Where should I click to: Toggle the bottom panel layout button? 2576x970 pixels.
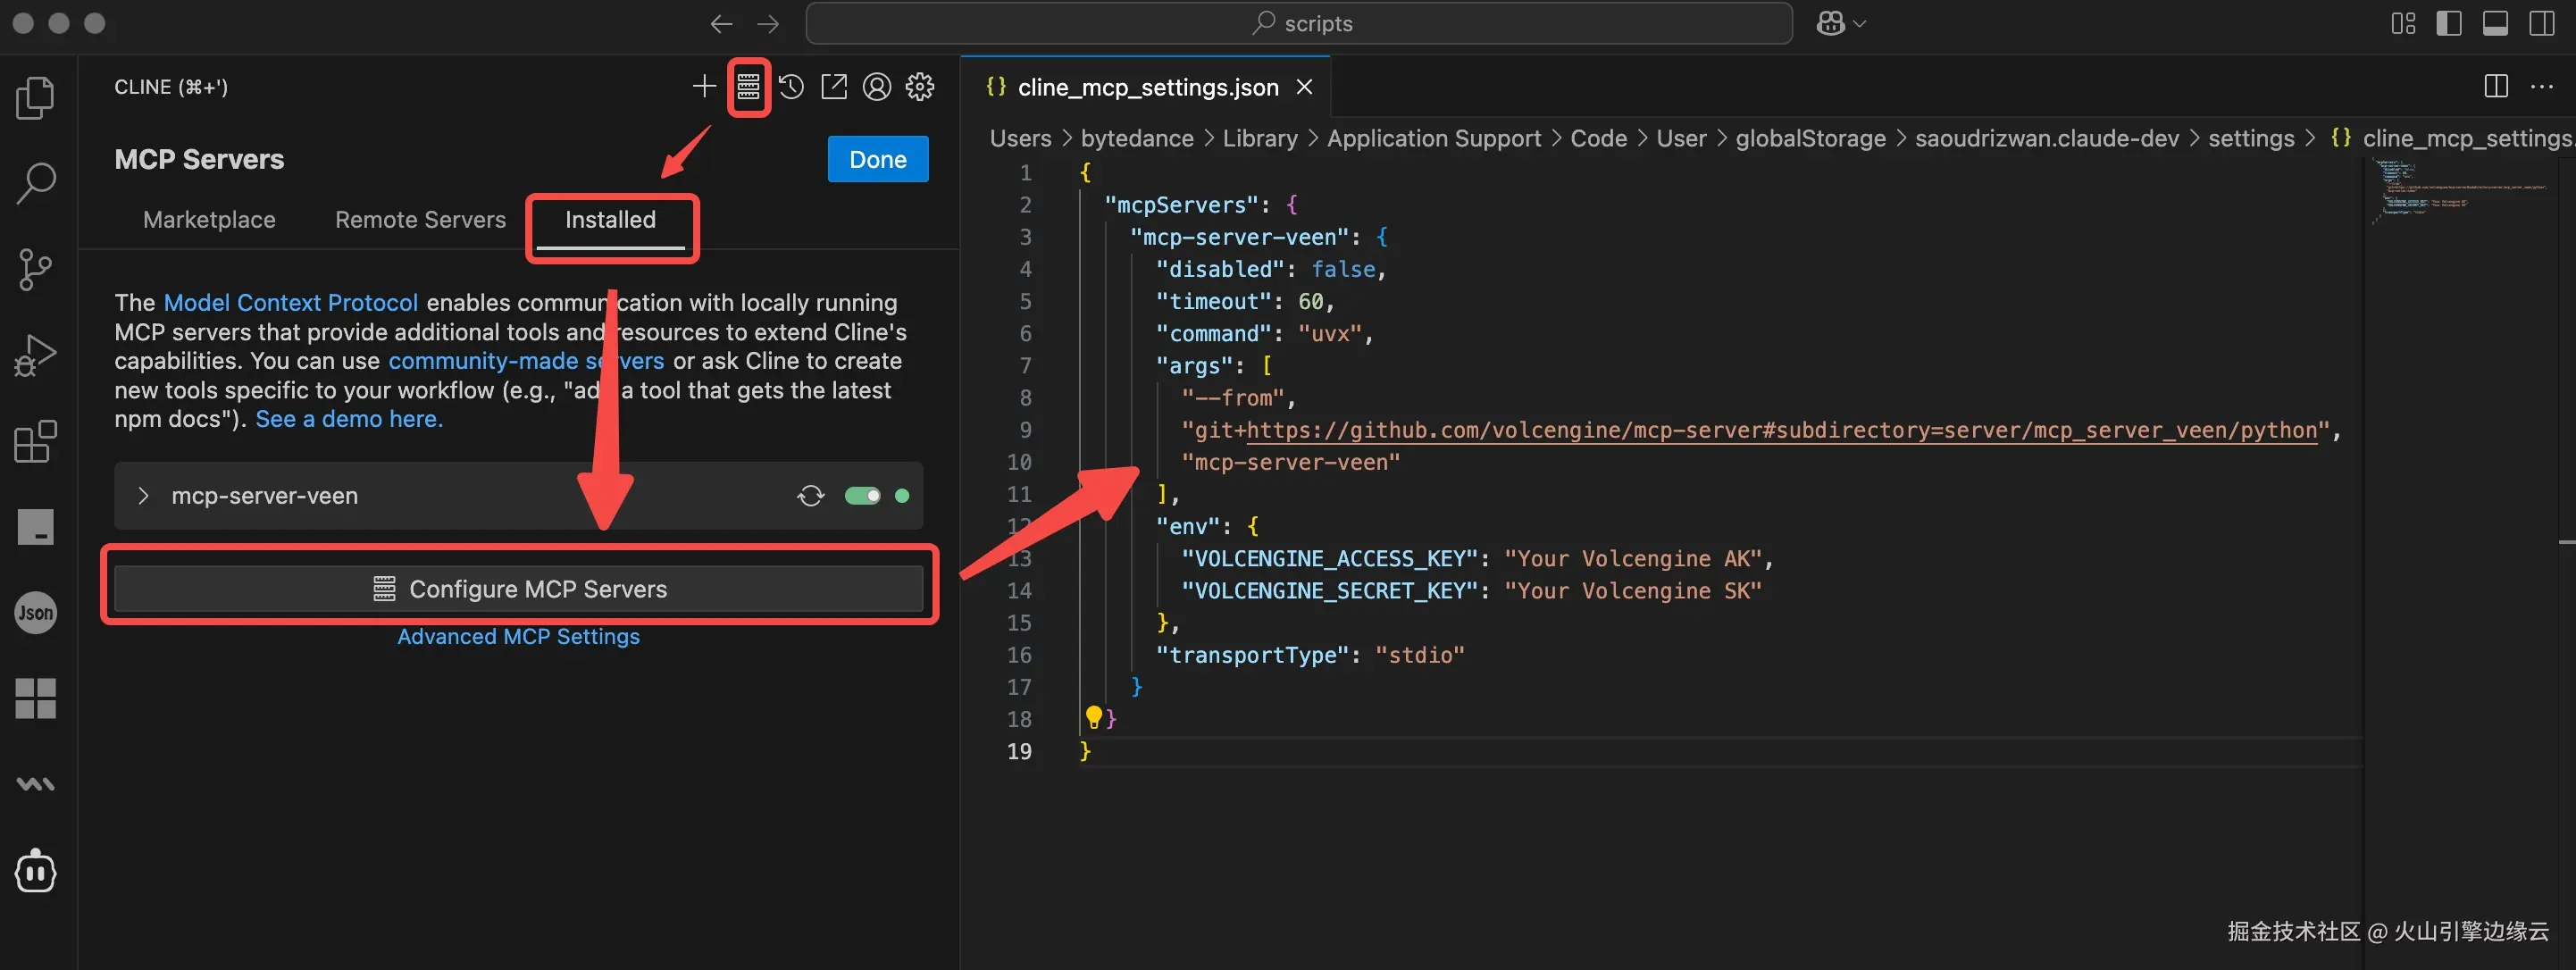(x=2495, y=23)
